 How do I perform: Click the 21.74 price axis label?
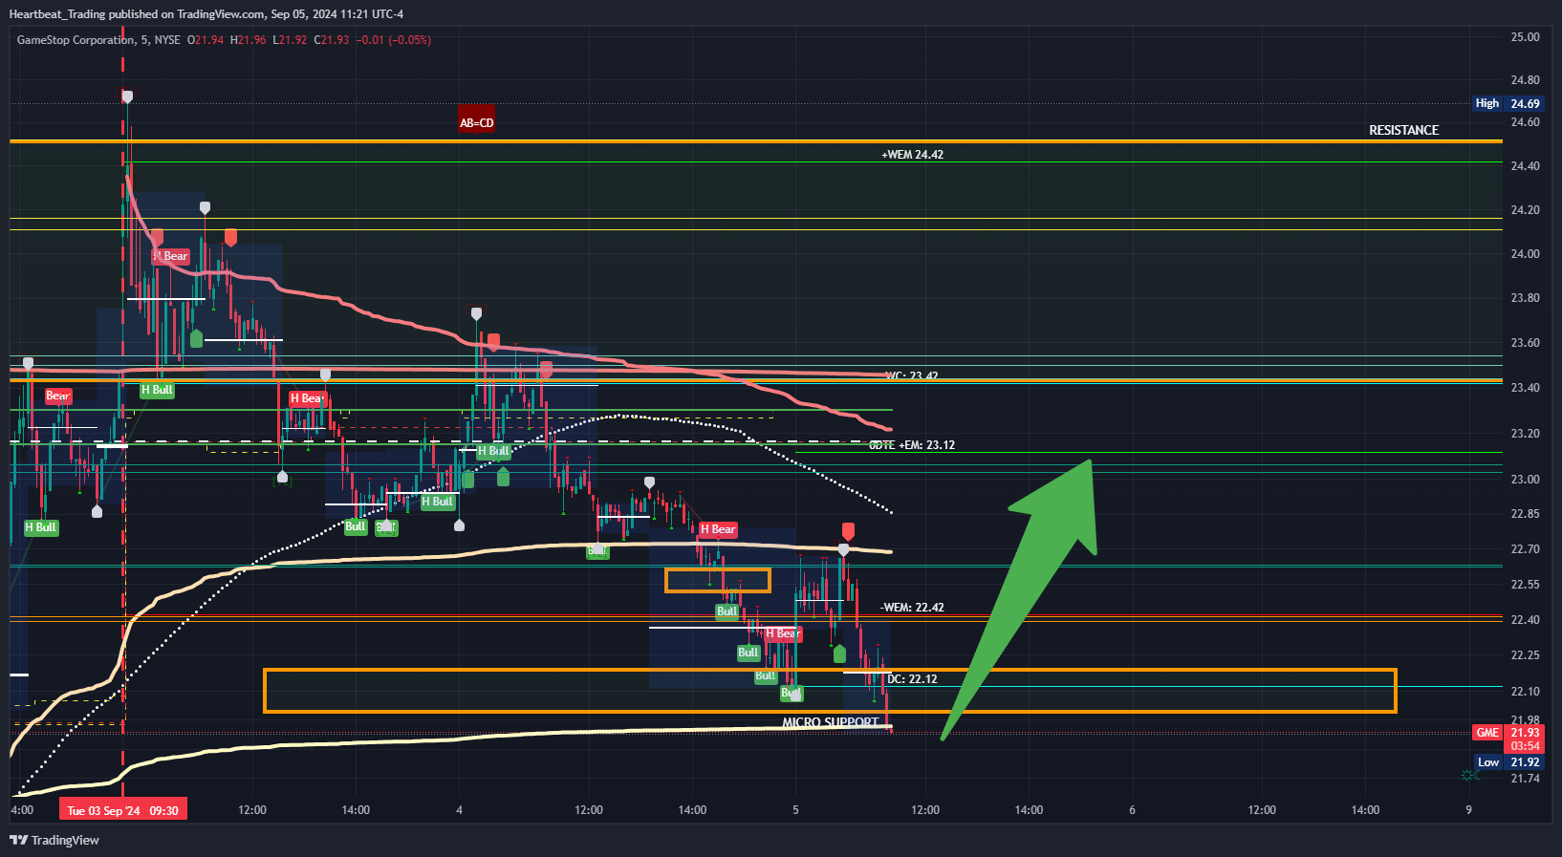1525,779
